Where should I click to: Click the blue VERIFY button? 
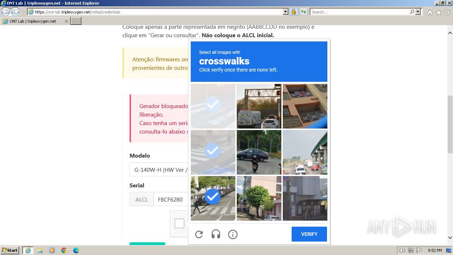tap(309, 234)
